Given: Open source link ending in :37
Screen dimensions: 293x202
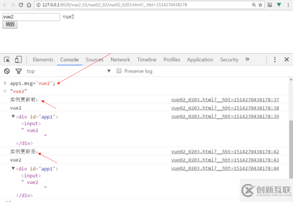Looking at the screenshot, I should point(225,100).
